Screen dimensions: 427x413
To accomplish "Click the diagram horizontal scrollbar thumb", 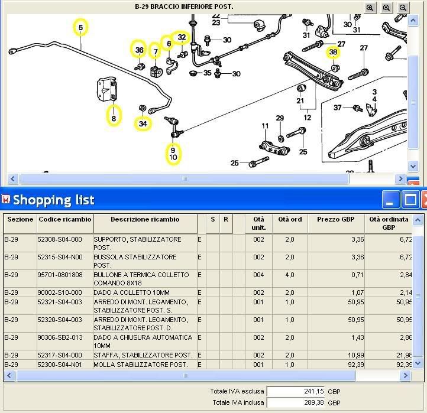I will (185, 179).
